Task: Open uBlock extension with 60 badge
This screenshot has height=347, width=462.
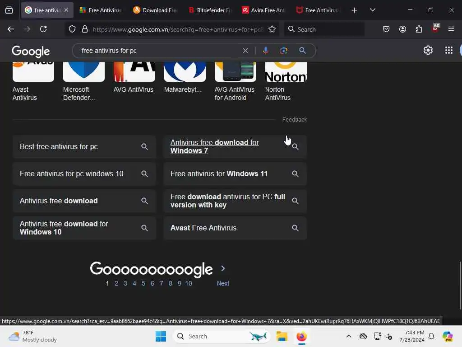Action: click(x=435, y=28)
